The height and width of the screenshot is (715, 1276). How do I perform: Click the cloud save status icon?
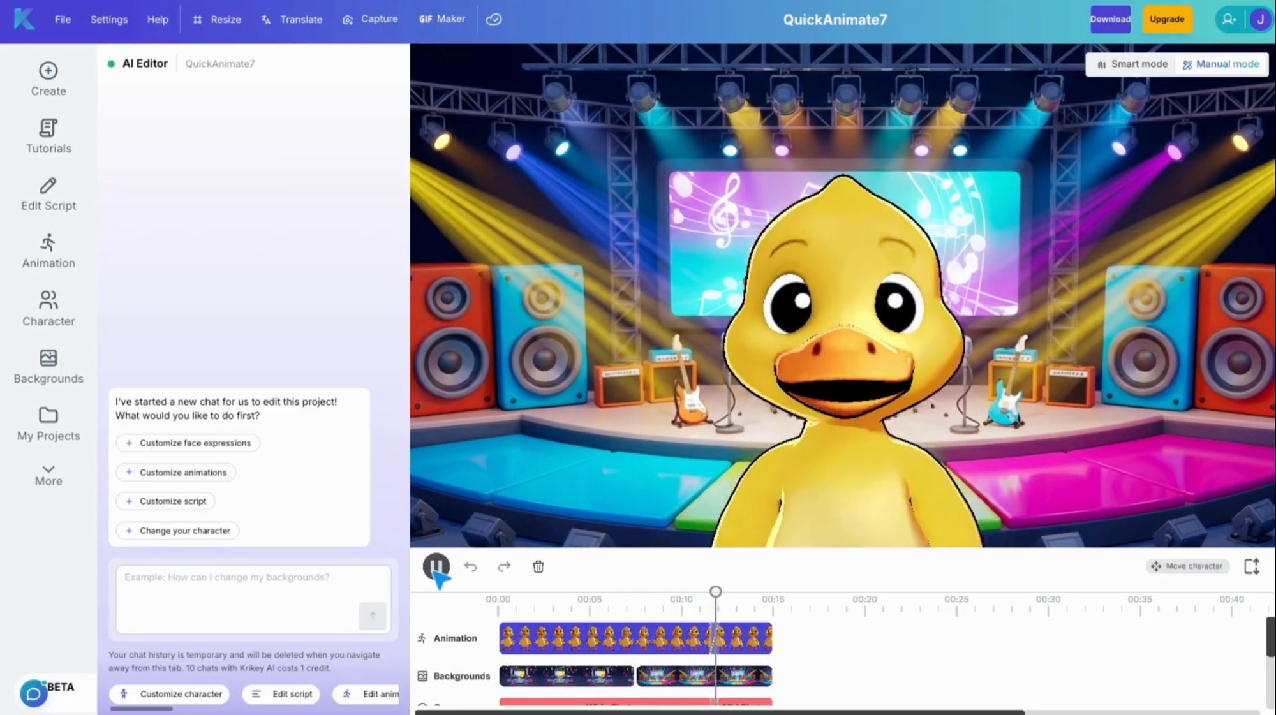click(x=494, y=19)
